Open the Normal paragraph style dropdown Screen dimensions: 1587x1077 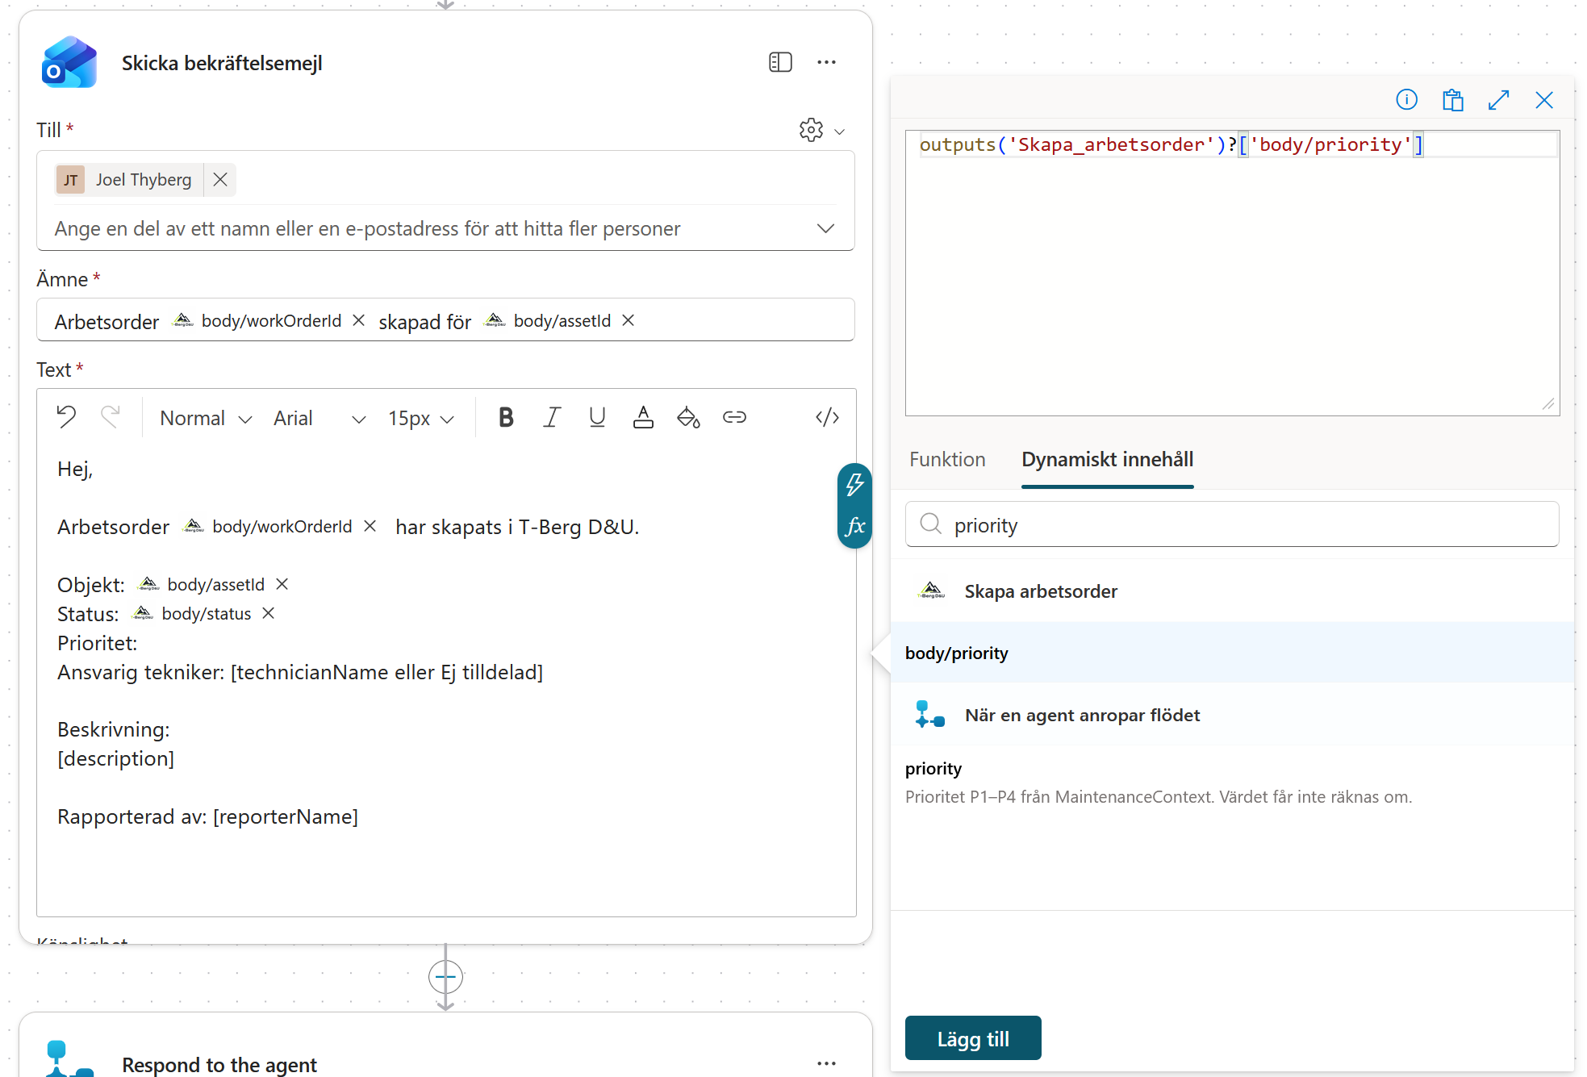(x=206, y=418)
